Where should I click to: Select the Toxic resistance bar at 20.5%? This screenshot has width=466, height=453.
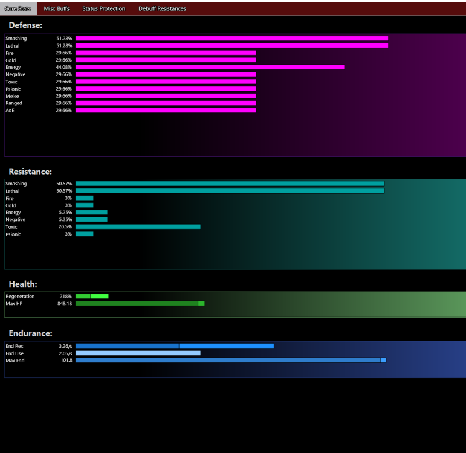pos(138,227)
